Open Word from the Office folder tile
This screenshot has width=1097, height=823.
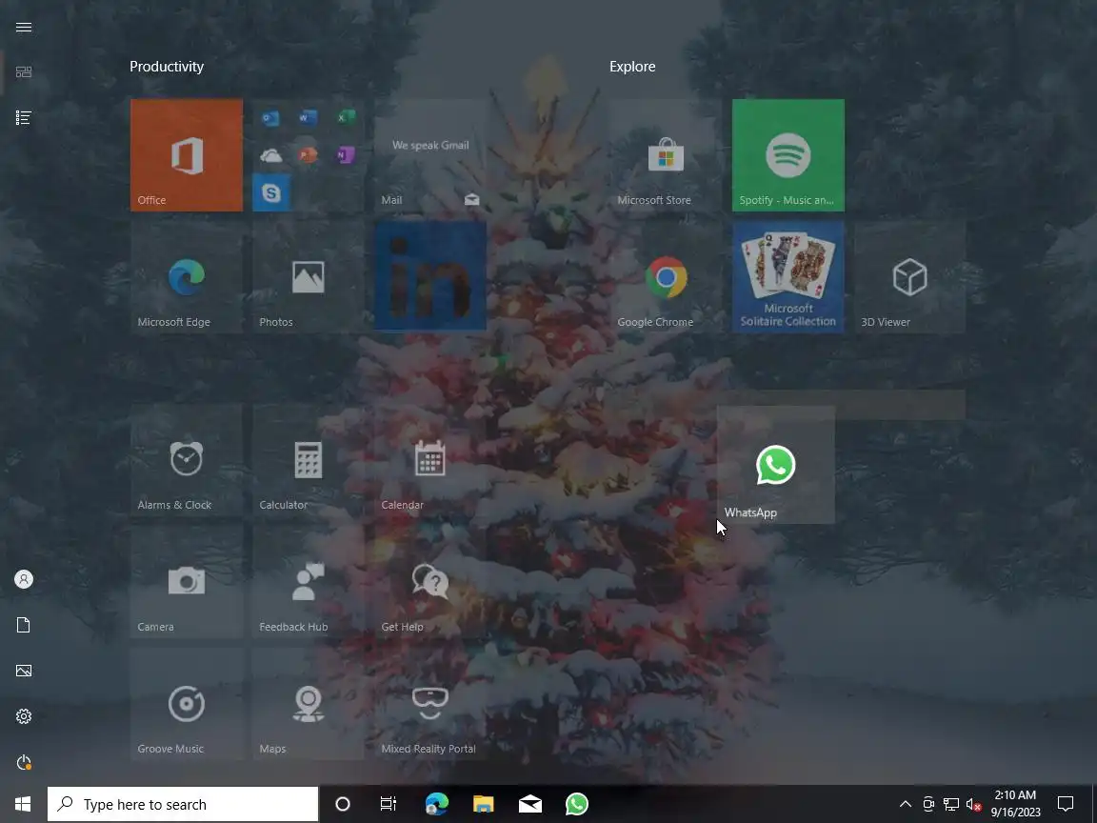point(308,117)
